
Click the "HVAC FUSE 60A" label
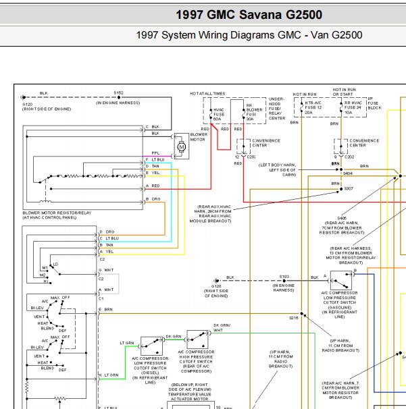[x=219, y=114]
